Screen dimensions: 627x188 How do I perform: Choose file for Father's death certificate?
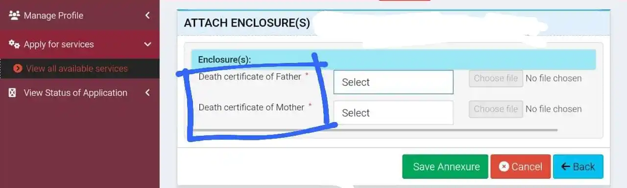[x=496, y=78]
